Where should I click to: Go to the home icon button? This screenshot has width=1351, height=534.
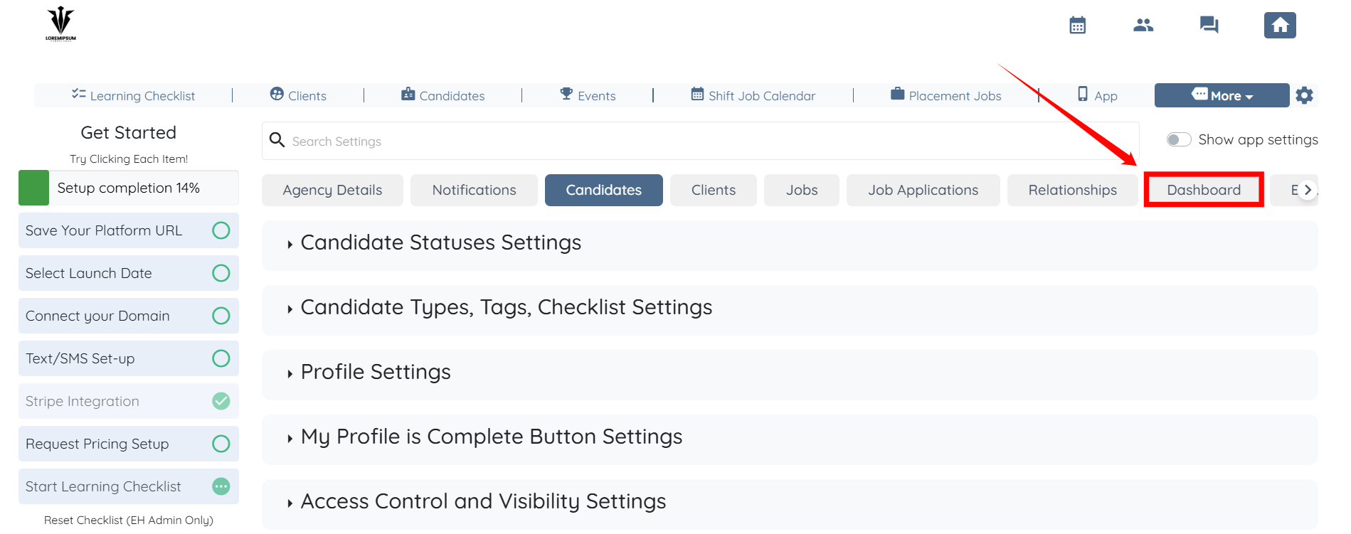tap(1279, 26)
